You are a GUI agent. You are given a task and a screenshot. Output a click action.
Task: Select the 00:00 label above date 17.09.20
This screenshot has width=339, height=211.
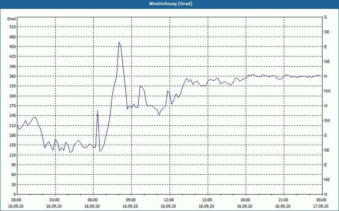point(322,200)
